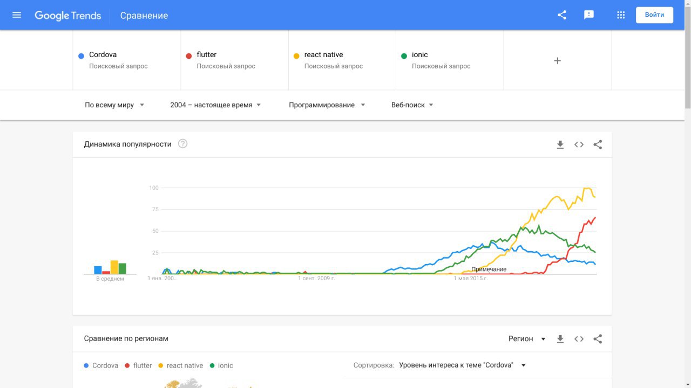
Task: Embed the popularity dynamics chart
Action: pos(579,144)
